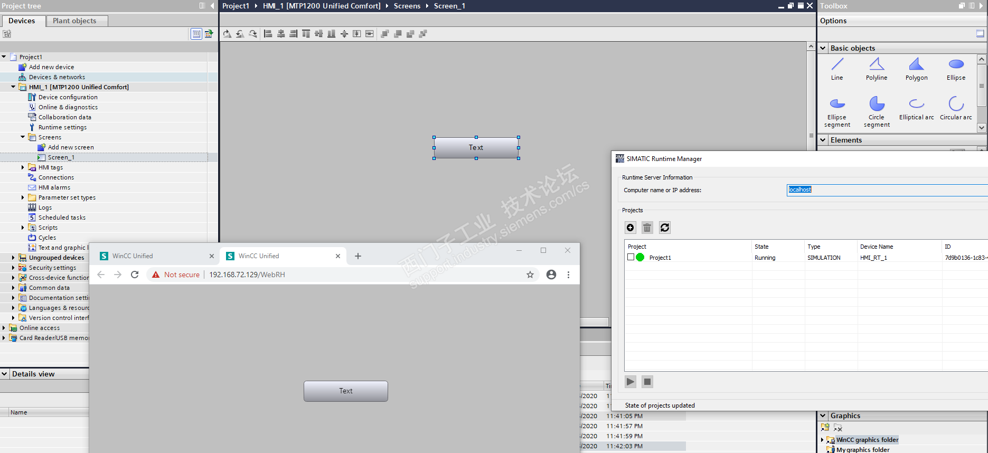Collapse the Screens folder
This screenshot has width=988, height=453.
(x=23, y=137)
